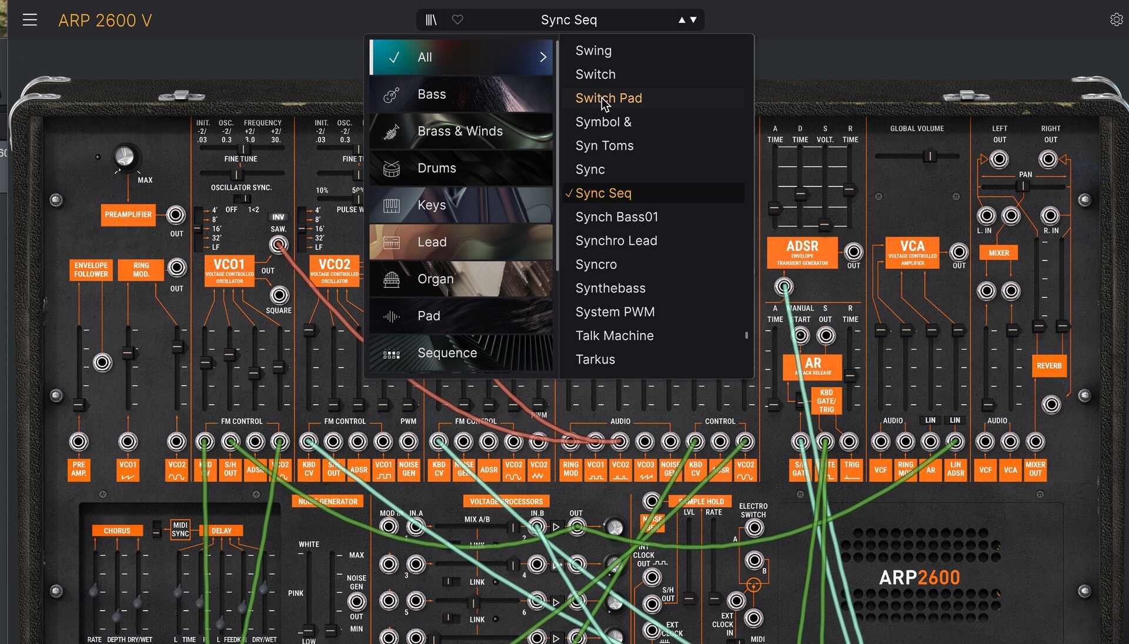Favorite the preset with heart icon
1129x644 pixels.
coord(457,20)
